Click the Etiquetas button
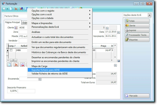 [x=137, y=40]
